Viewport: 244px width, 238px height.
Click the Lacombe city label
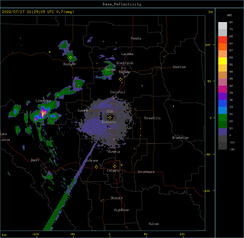tap(127, 54)
